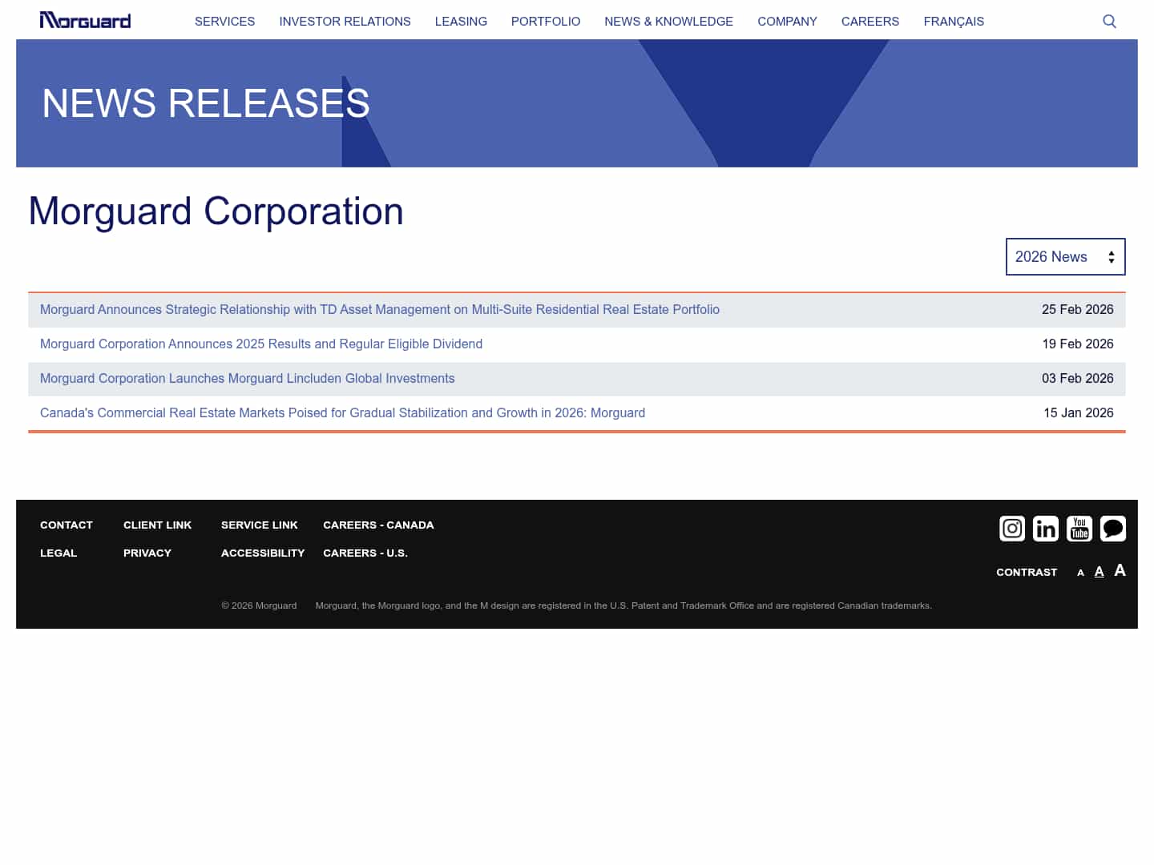Toggle the CONTRAST setting
1154x865 pixels.
[x=1027, y=572]
